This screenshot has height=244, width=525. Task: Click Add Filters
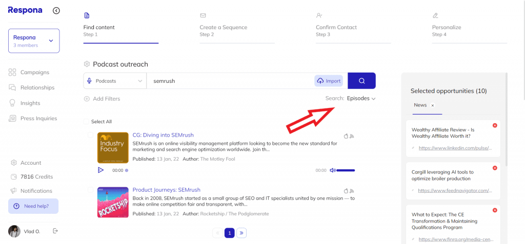click(102, 99)
